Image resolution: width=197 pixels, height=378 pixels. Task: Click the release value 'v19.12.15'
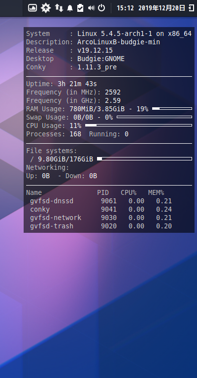(95, 50)
